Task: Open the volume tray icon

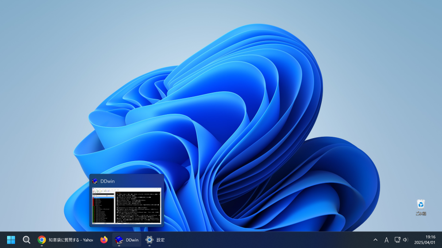Action: (406, 240)
